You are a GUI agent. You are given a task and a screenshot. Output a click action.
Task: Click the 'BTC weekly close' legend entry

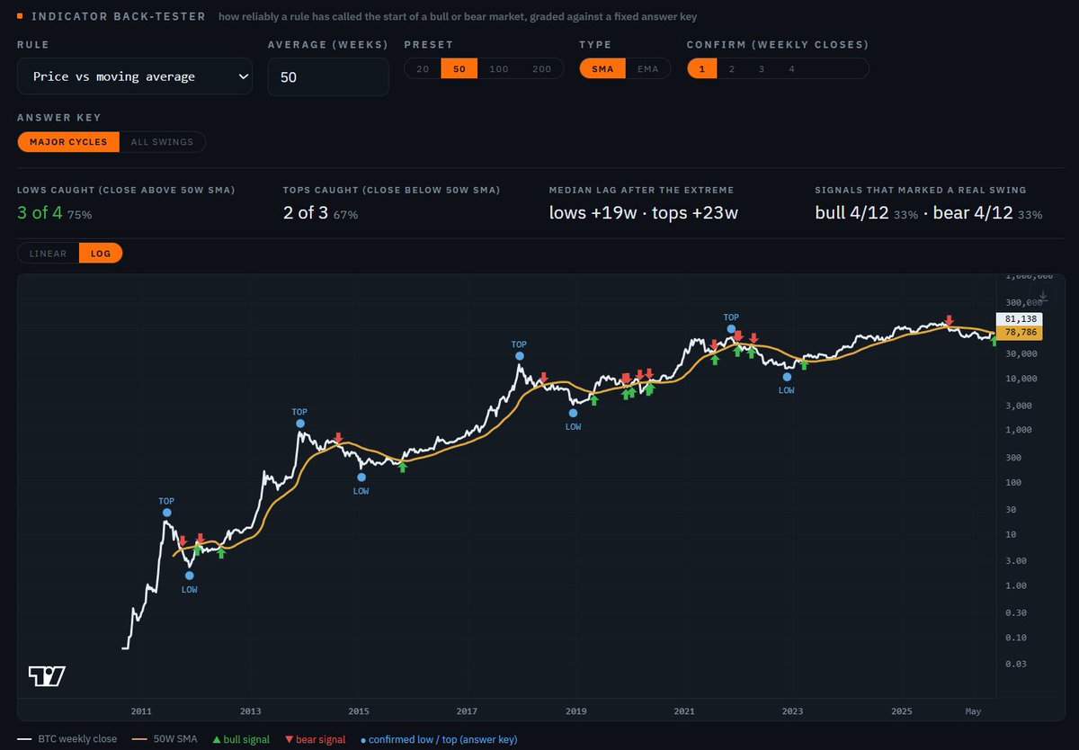coord(67,739)
